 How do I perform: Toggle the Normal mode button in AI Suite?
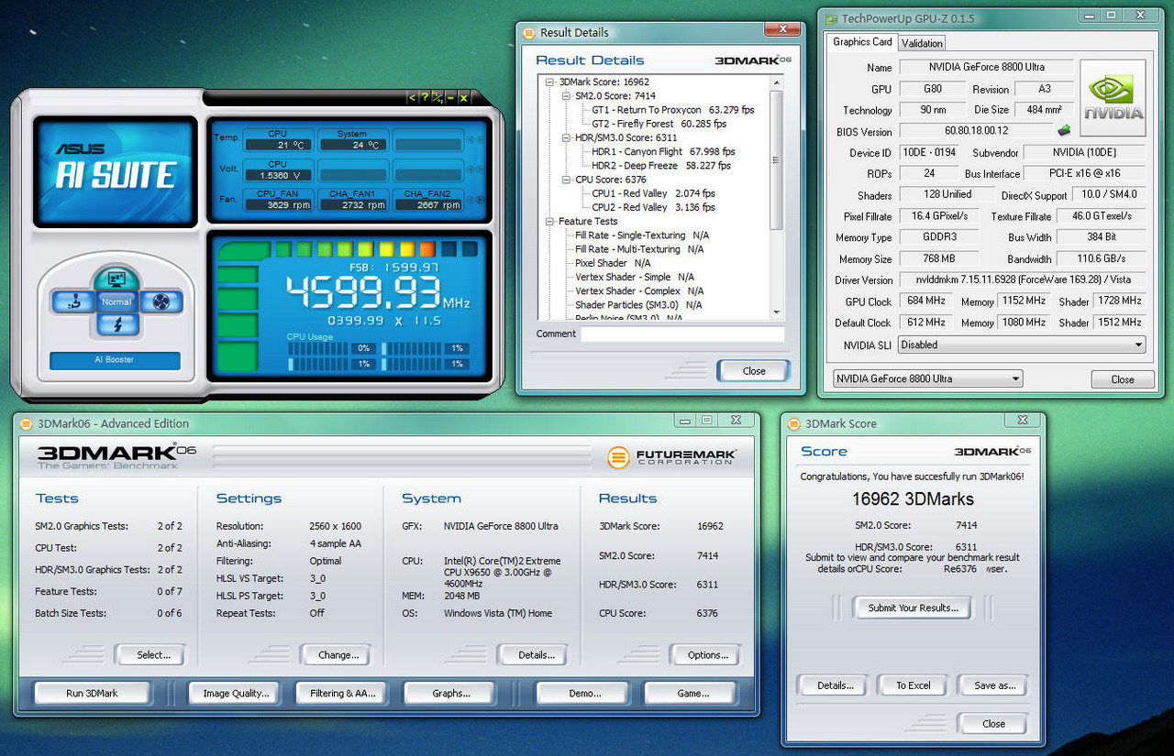click(116, 301)
